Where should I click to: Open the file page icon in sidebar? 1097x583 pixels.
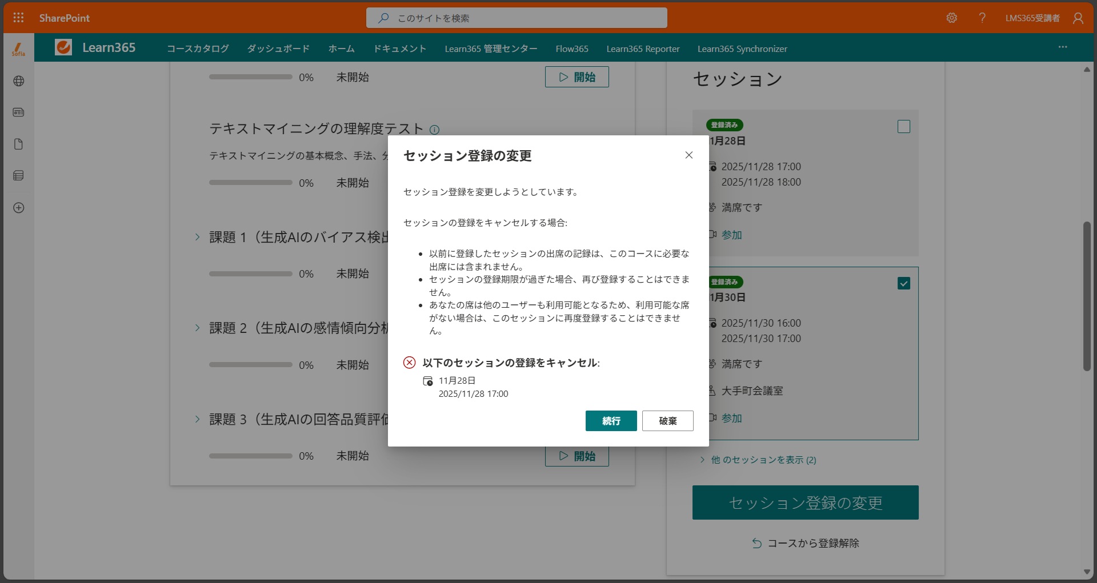tap(18, 144)
